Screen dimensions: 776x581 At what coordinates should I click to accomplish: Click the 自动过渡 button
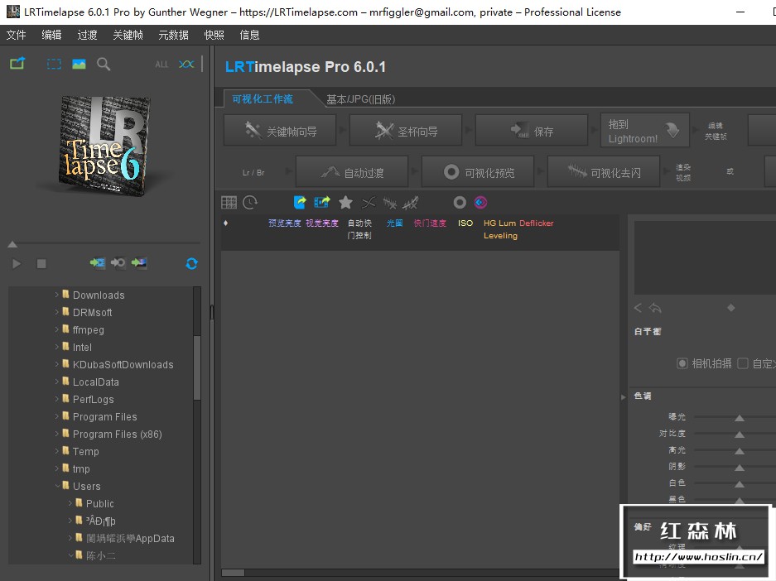click(352, 172)
